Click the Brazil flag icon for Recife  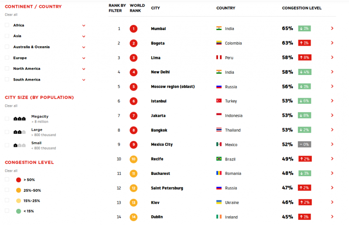tap(219, 159)
